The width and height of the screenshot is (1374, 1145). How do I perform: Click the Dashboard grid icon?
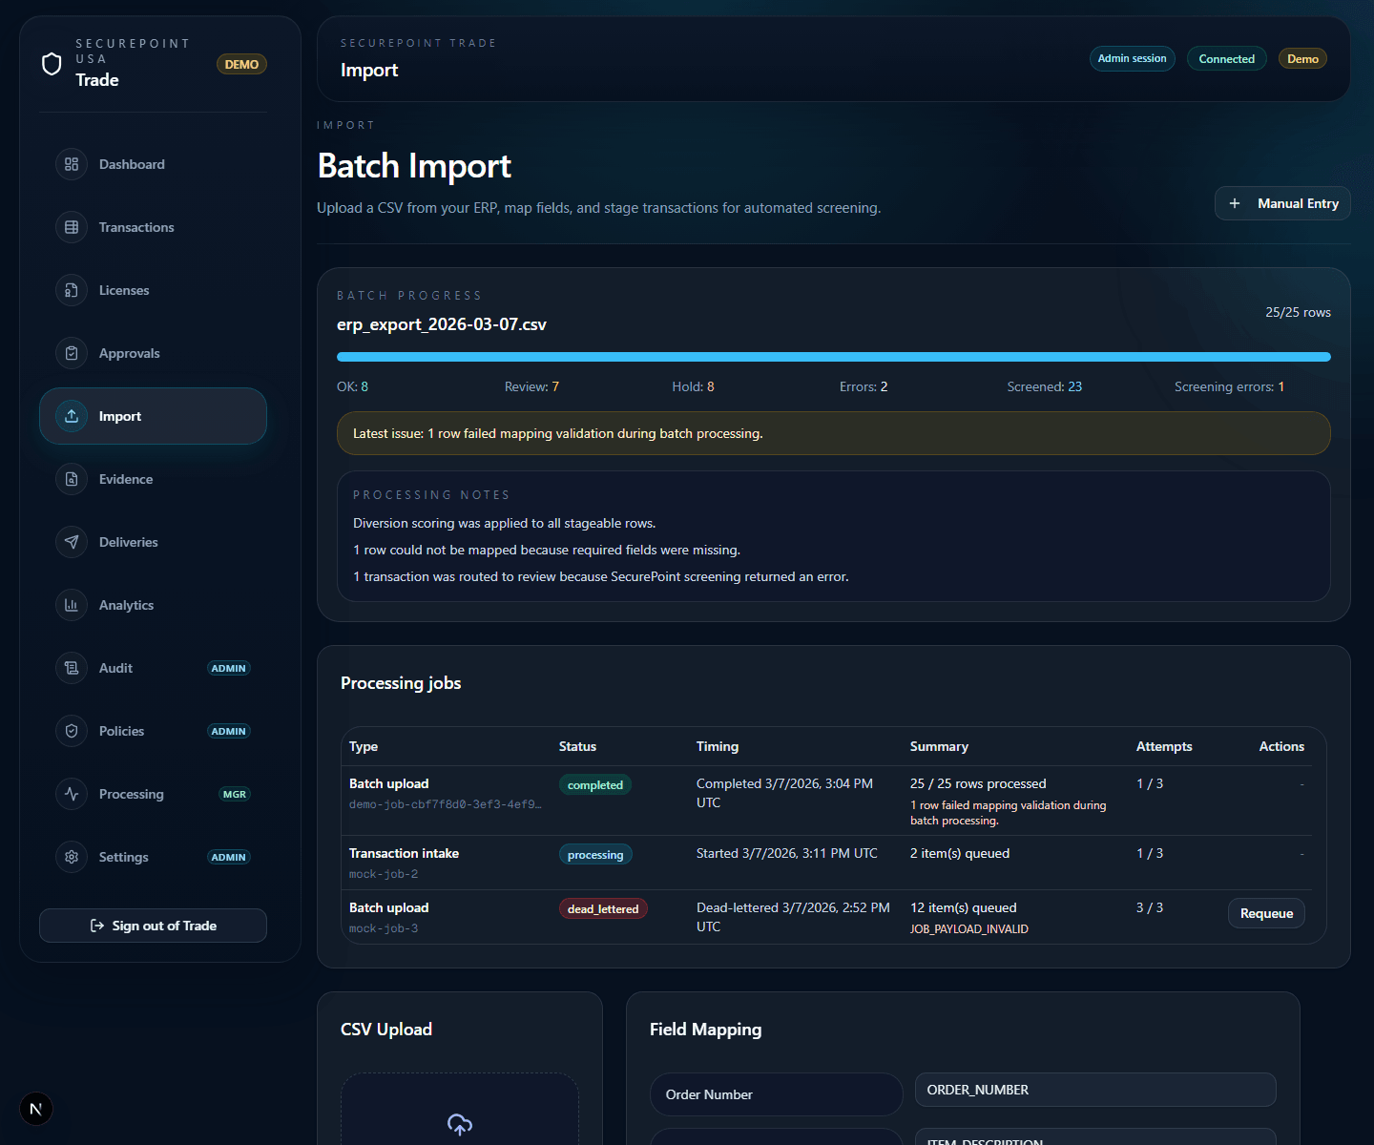pyautogui.click(x=72, y=164)
